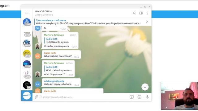
Task: Open the bot commands slash icon
Action: tap(131, 97)
